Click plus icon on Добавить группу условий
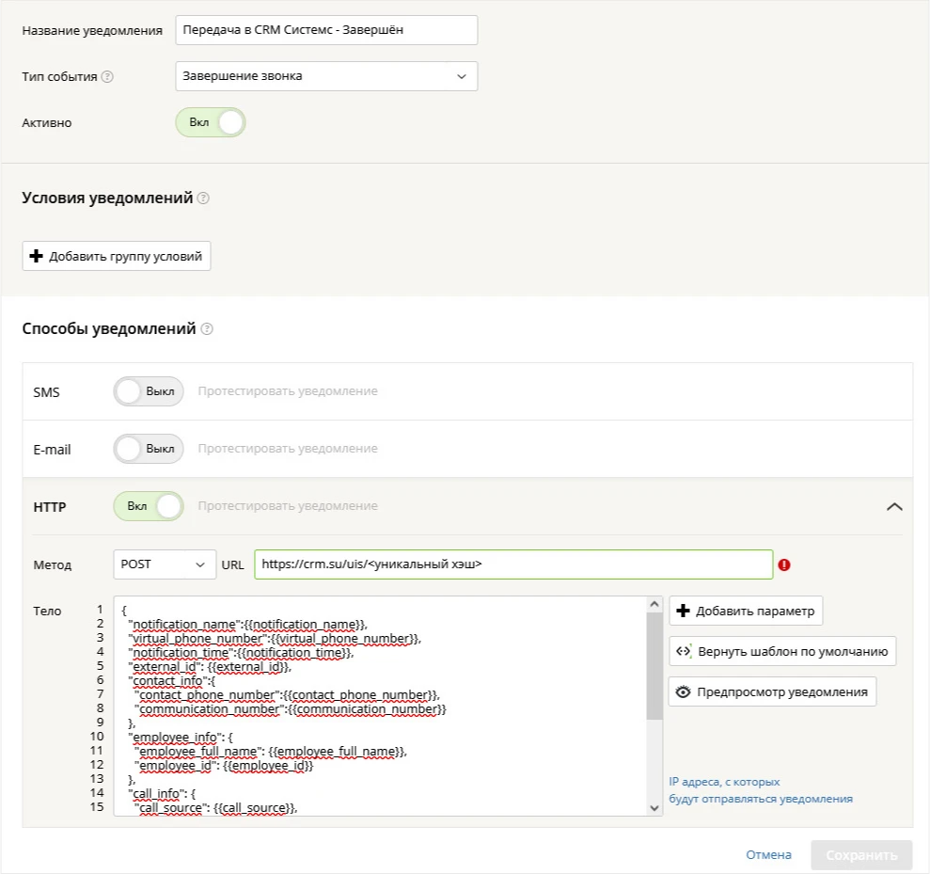This screenshot has width=930, height=874. point(36,256)
